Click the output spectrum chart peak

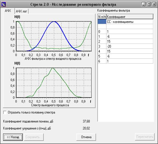(x=53, y=68)
